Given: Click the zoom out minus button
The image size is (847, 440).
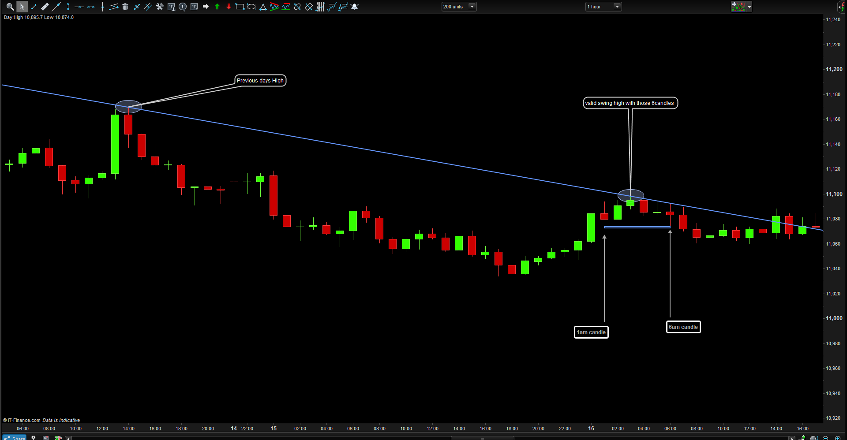Looking at the screenshot, I should (825, 438).
